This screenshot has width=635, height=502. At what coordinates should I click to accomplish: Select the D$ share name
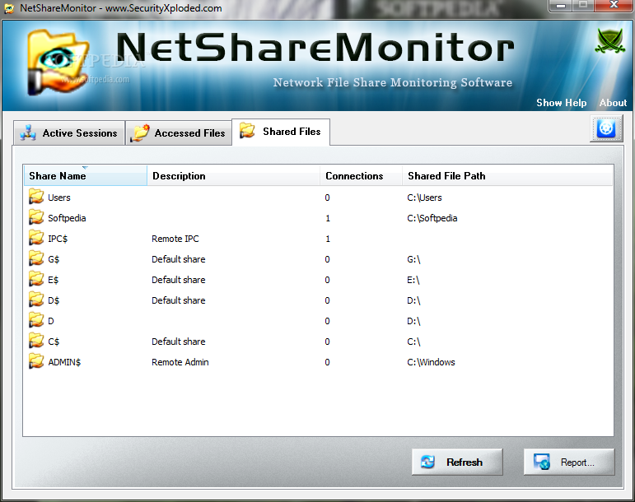coord(54,300)
